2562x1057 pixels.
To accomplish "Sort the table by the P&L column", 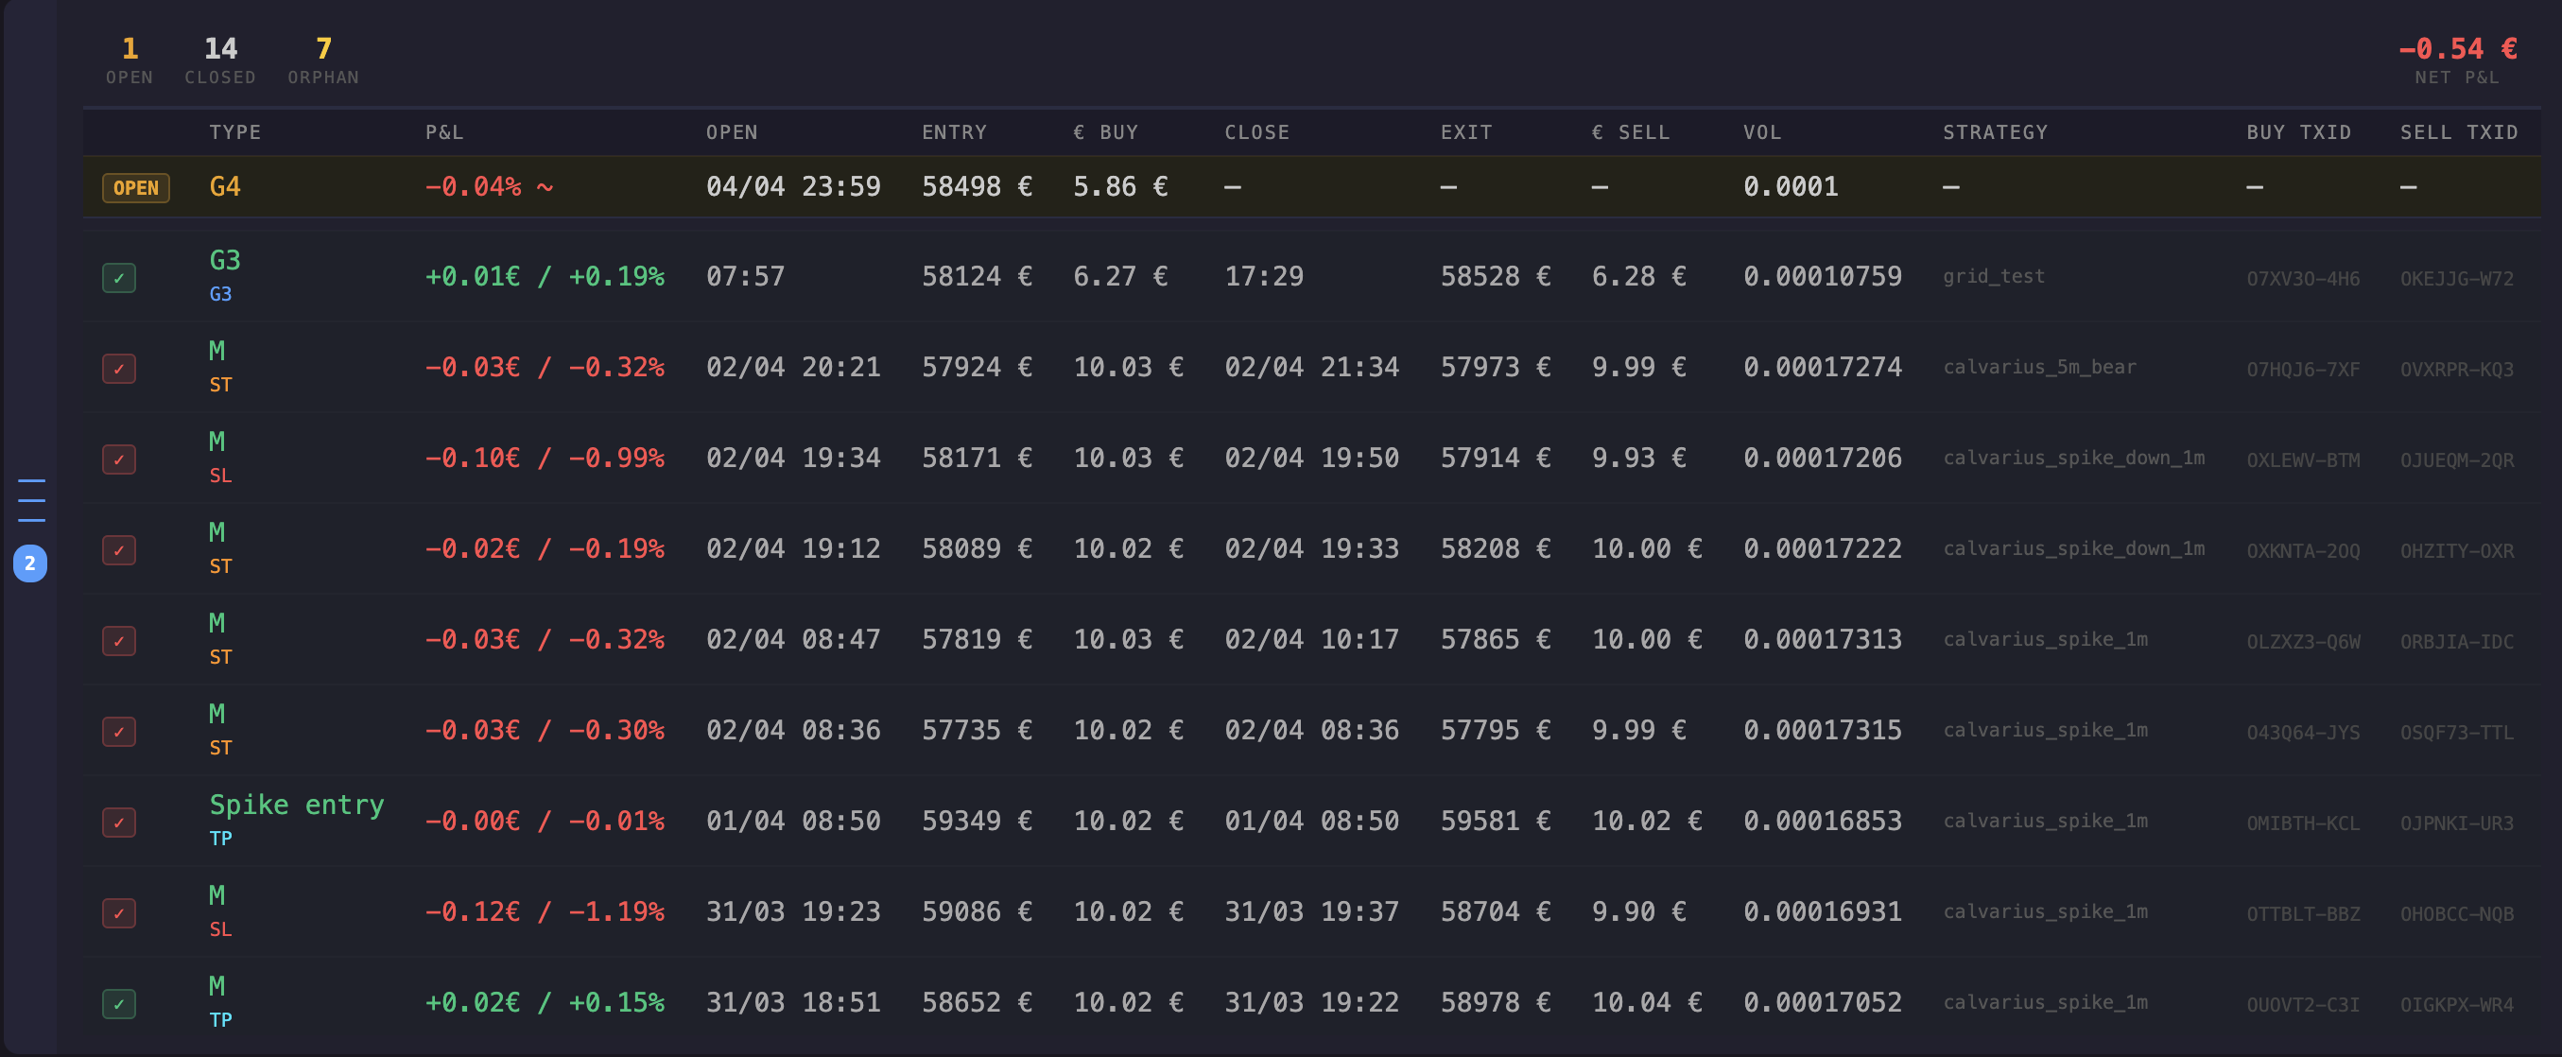I will 443,131.
